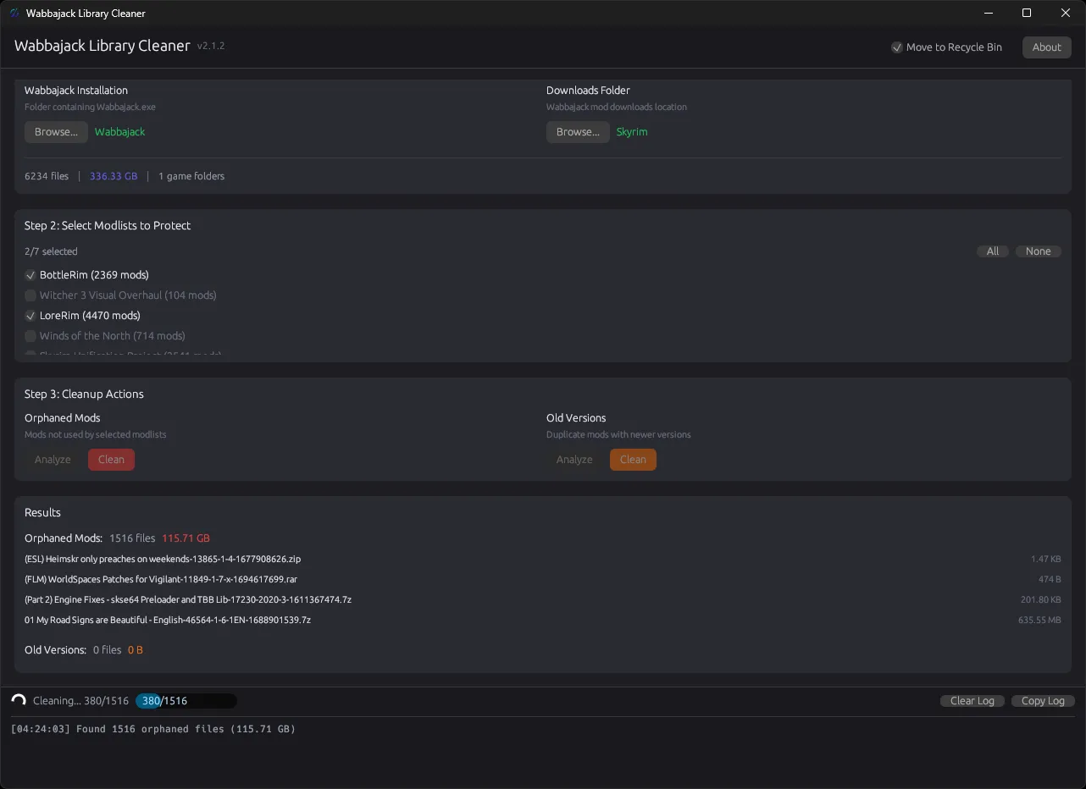Open the Wabbajack folder path link

click(119, 131)
